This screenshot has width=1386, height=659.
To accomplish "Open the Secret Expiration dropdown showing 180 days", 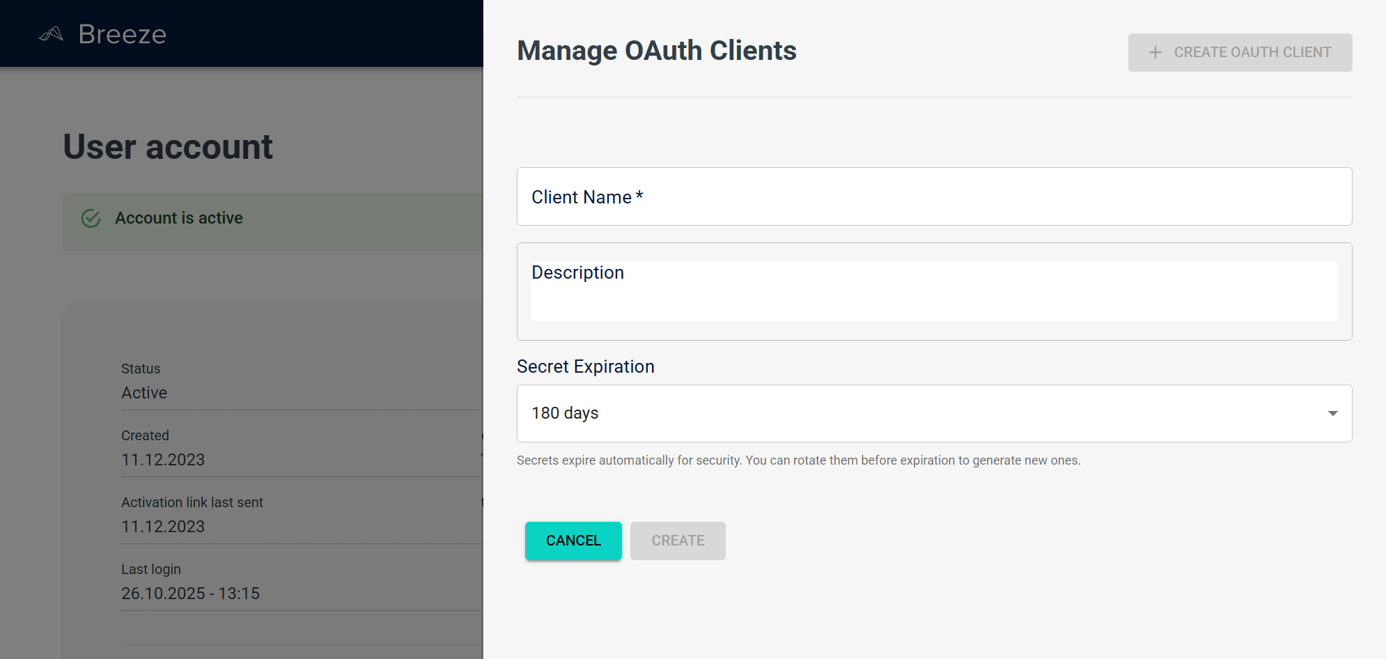I will pos(933,413).
